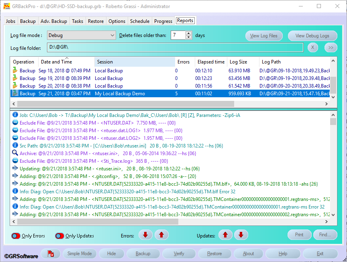This screenshot has width=347, height=262.
Task: Jump to previous error with up arrow
Action: click(161, 235)
